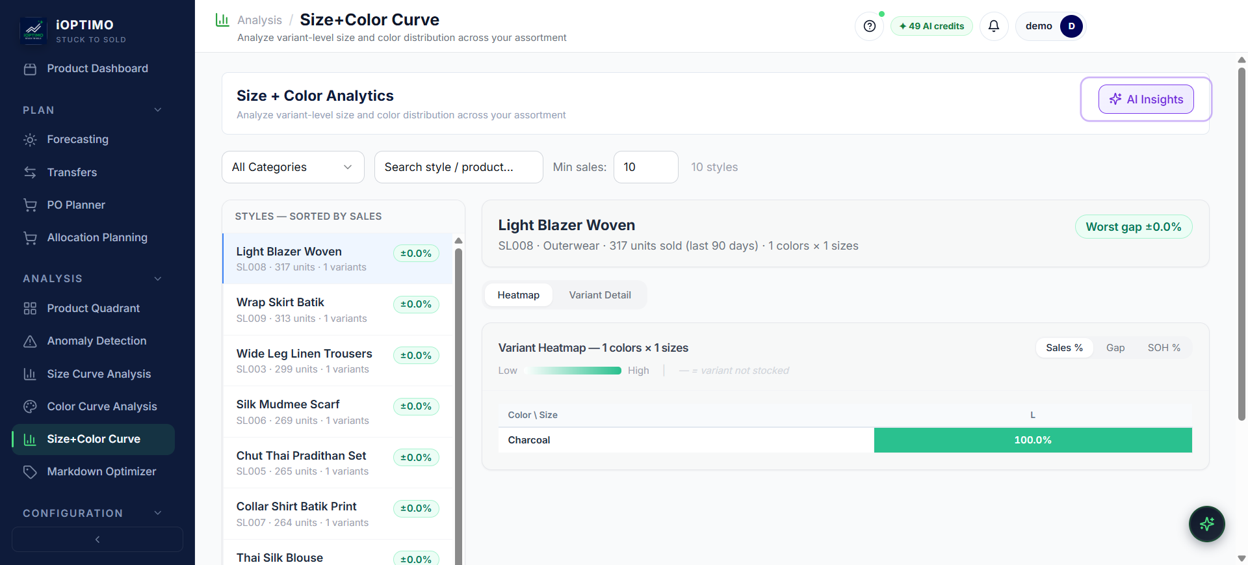Switch heatmap metric to Sales %
The width and height of the screenshot is (1248, 565).
tap(1064, 348)
